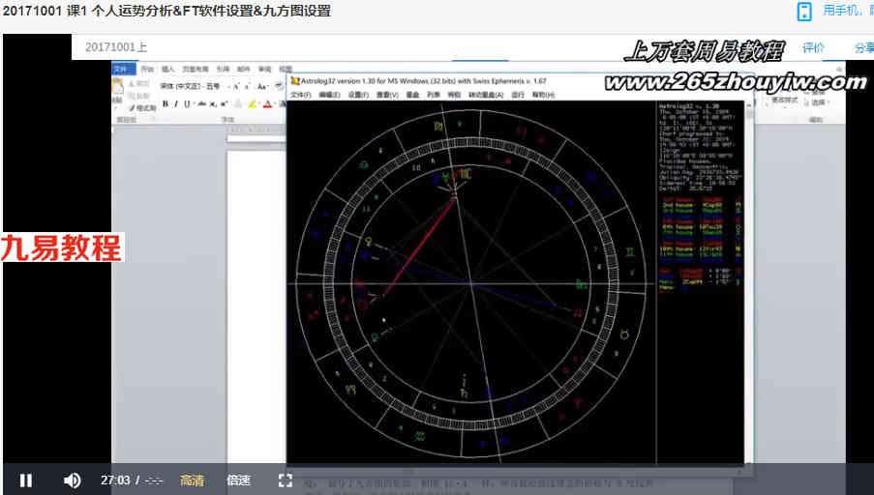This screenshot has height=495, width=874.
Task: Select the Word 插入 ribbon tab
Action: (167, 69)
